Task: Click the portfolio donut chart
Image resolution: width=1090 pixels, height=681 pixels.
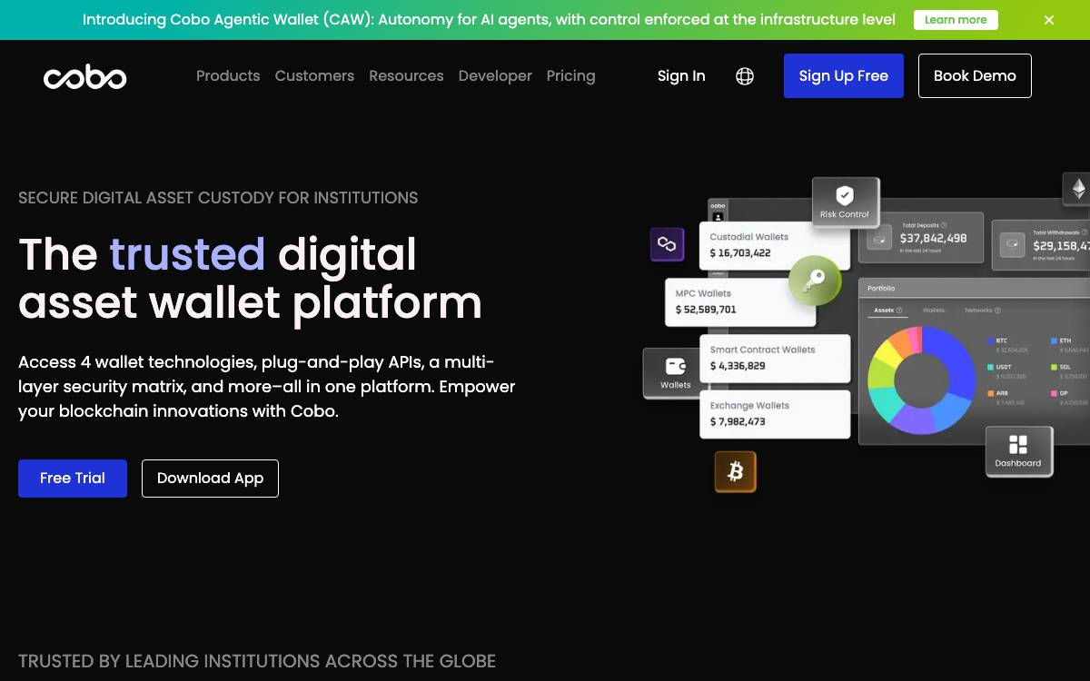Action: point(922,380)
